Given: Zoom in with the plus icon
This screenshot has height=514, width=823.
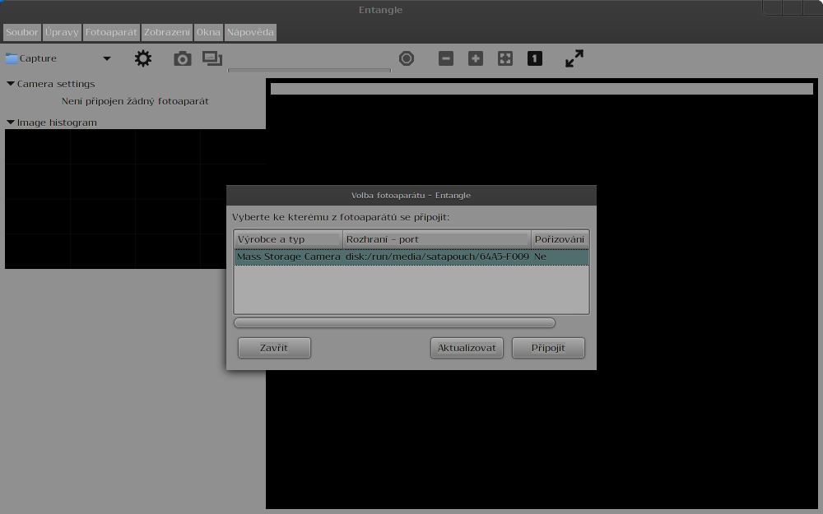Looking at the screenshot, I should [x=476, y=58].
